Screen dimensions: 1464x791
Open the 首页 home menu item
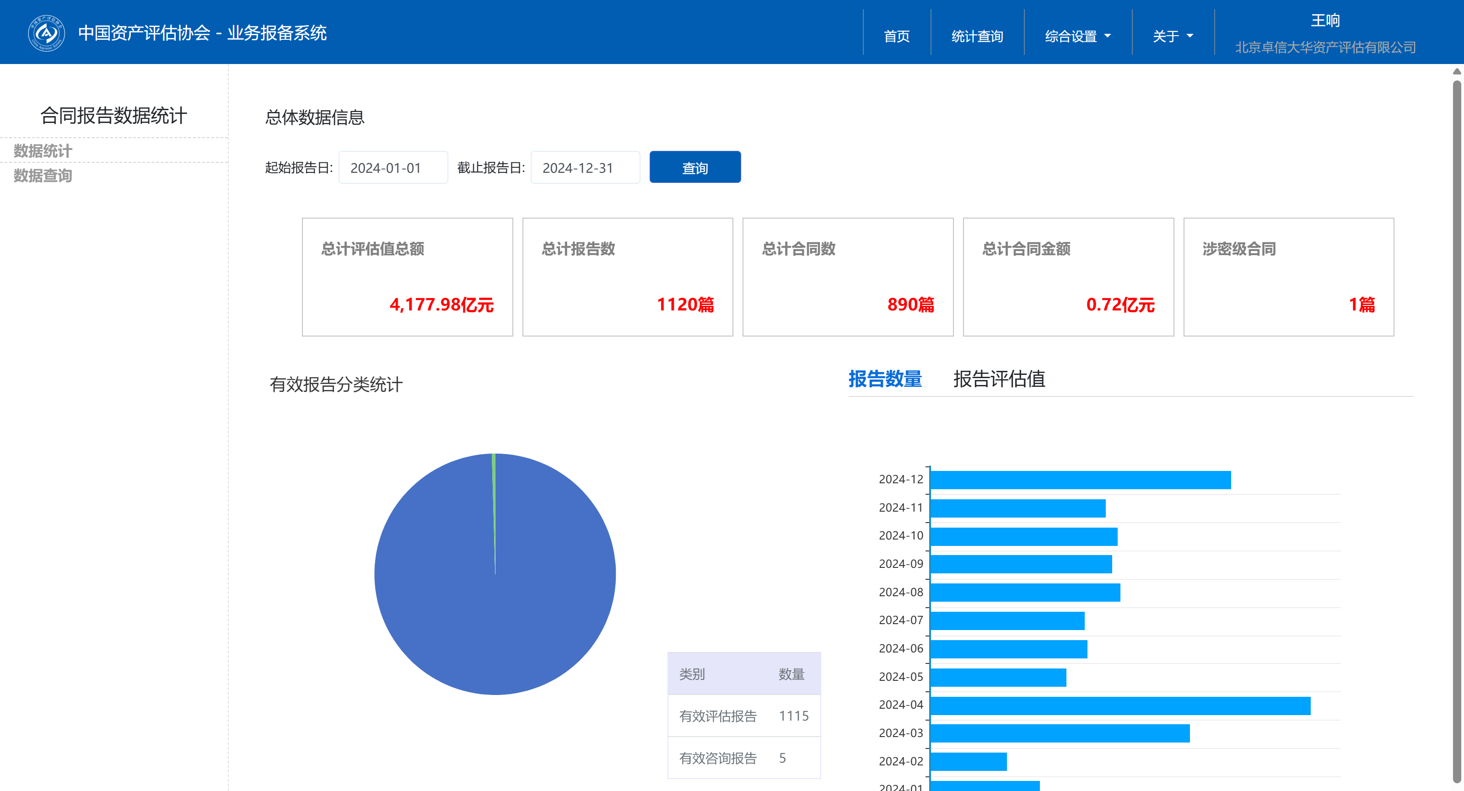pyautogui.click(x=896, y=36)
